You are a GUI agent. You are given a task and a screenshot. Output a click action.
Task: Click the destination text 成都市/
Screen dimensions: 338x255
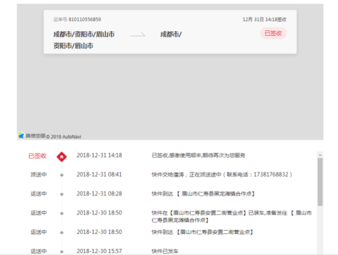coord(171,34)
